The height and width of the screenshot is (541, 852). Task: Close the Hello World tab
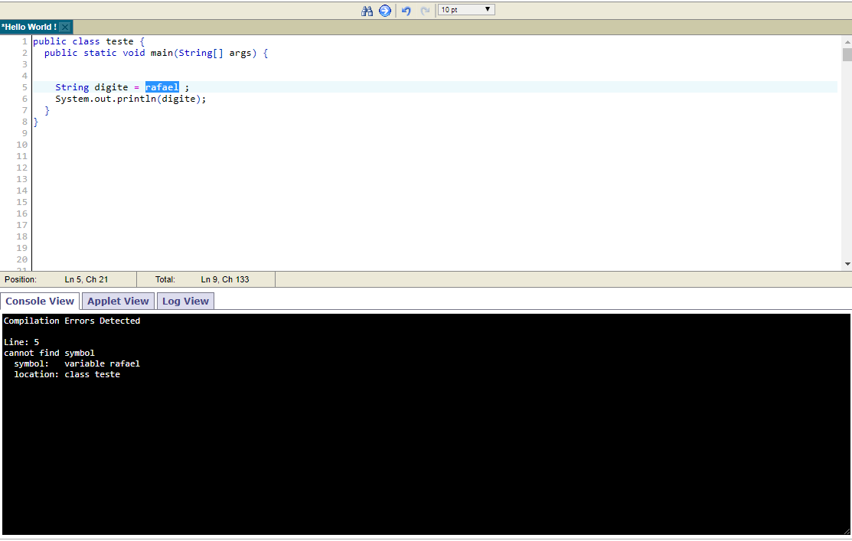tap(65, 27)
